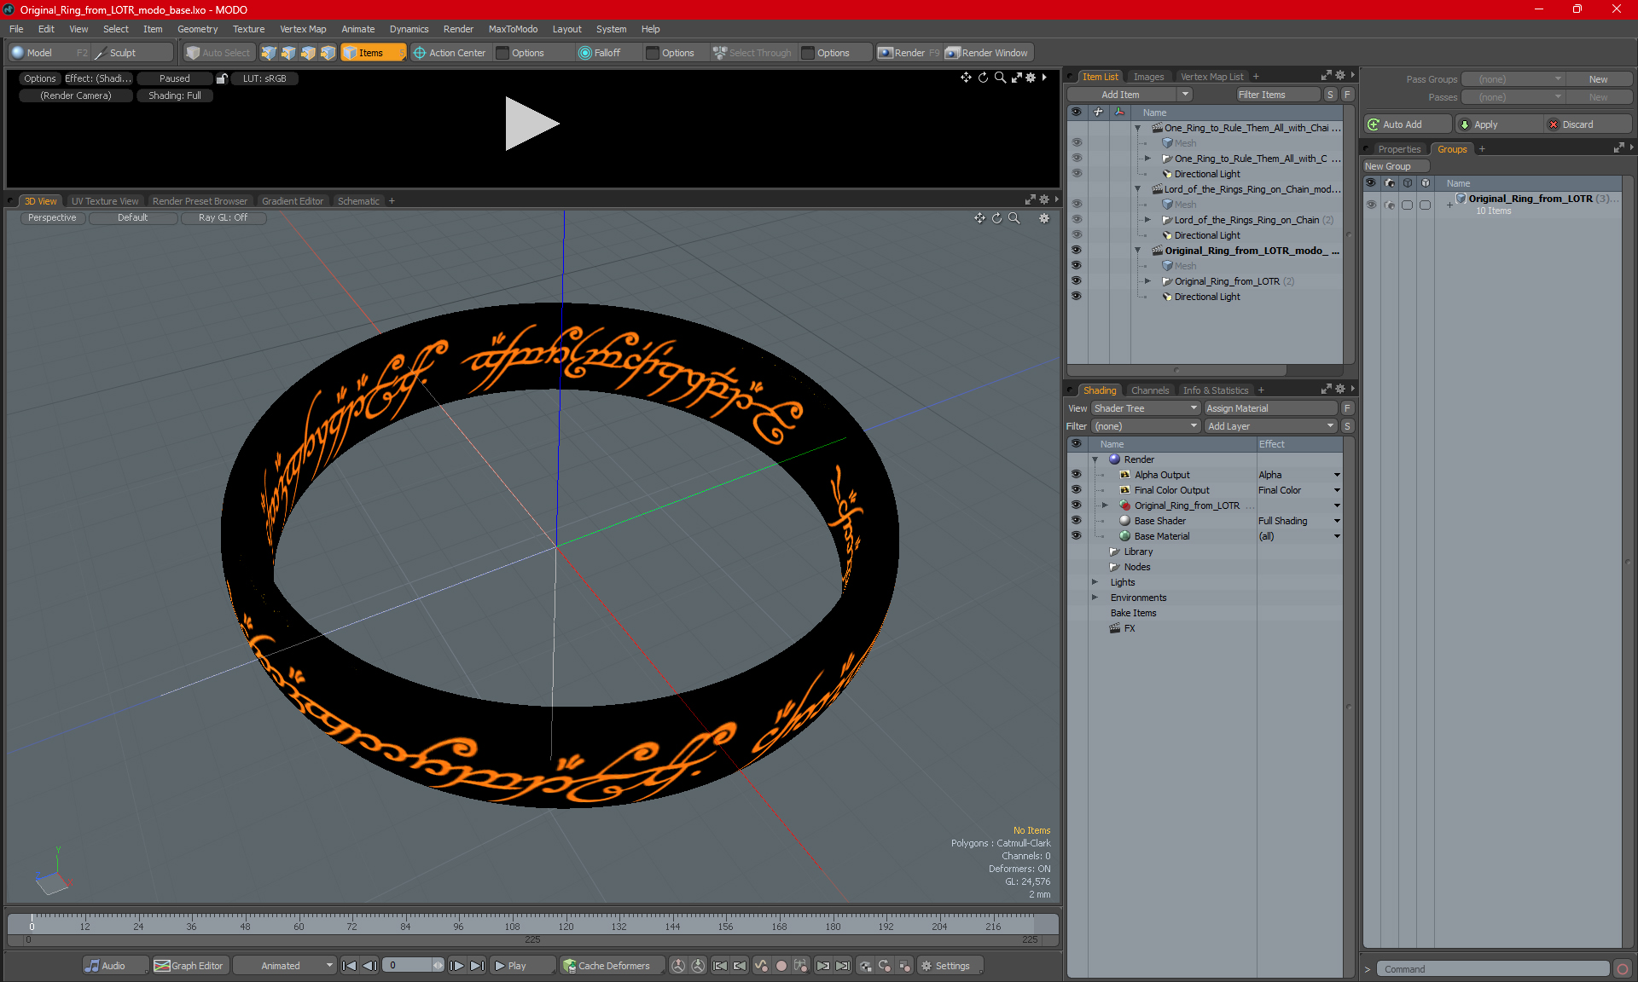Viewport: 1638px width, 982px height.
Task: Select Materials selection mode icon
Action: tap(328, 53)
